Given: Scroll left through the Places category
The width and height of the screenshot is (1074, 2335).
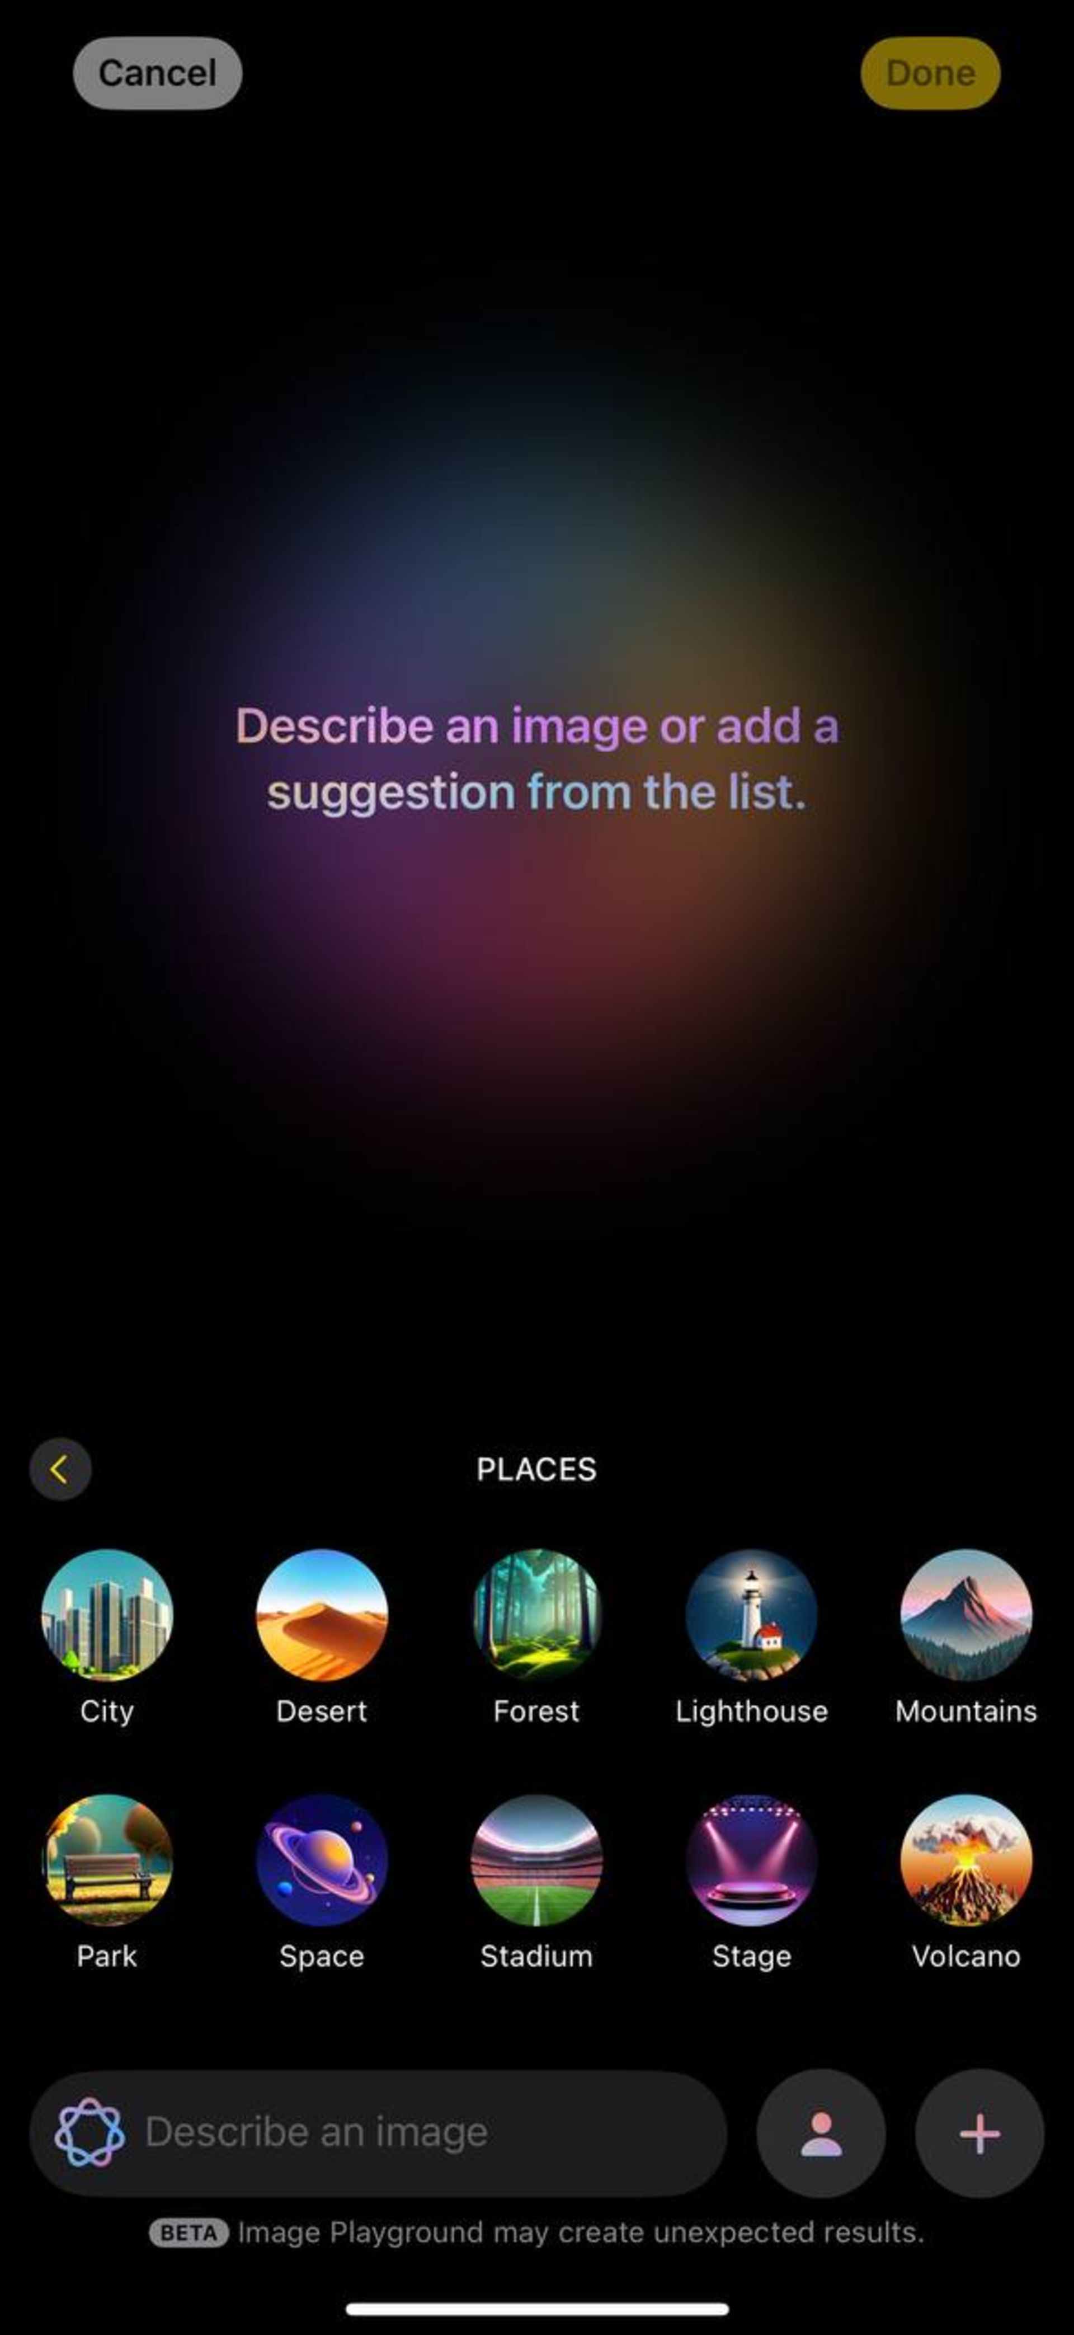Looking at the screenshot, I should [59, 1468].
